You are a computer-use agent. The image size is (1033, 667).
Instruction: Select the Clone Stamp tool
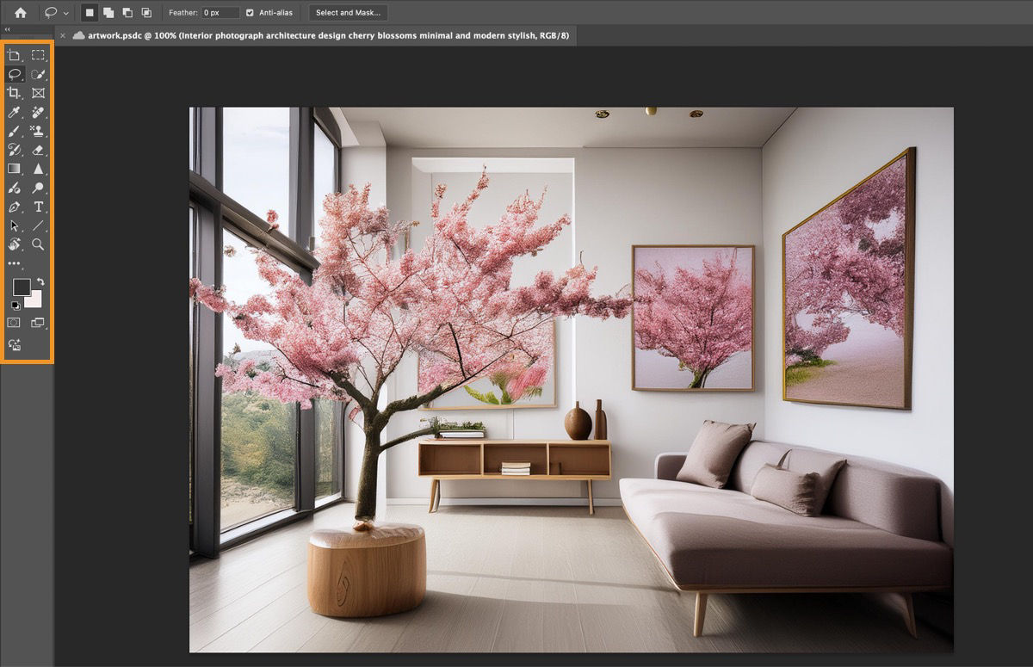tap(38, 131)
